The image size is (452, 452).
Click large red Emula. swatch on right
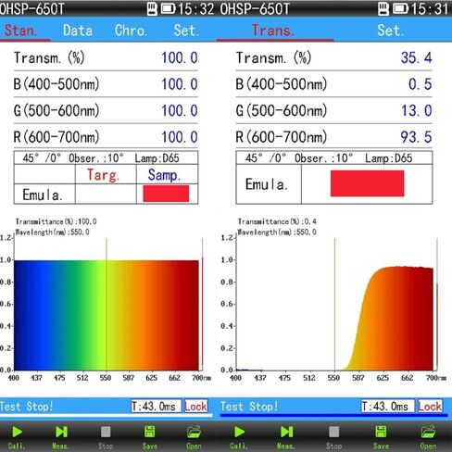point(367,183)
